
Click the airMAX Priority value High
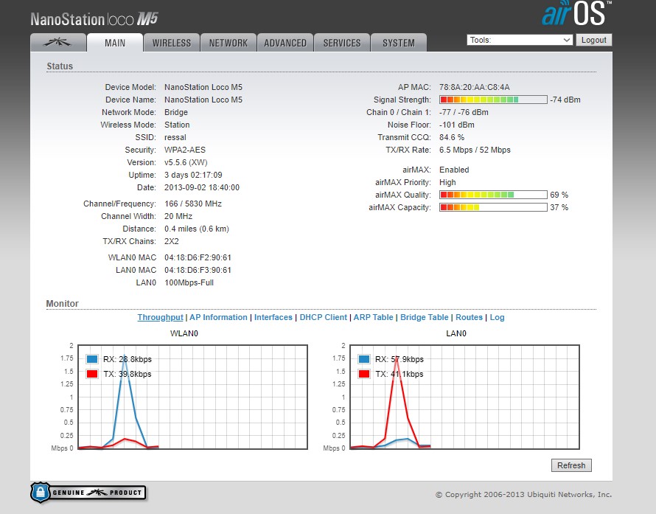coord(447,182)
